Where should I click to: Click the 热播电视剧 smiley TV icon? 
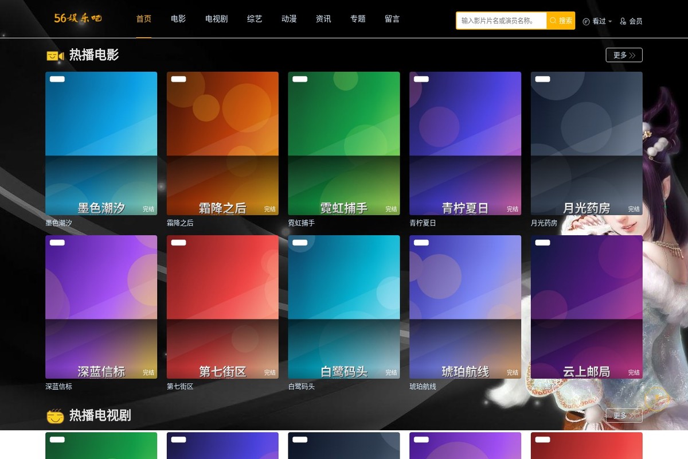pos(55,415)
